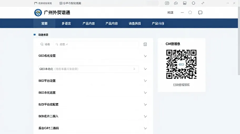Viewport: 240px width, 134px height.
Task: Expand the GEO优化设置 row
Action: [x=145, y=56]
